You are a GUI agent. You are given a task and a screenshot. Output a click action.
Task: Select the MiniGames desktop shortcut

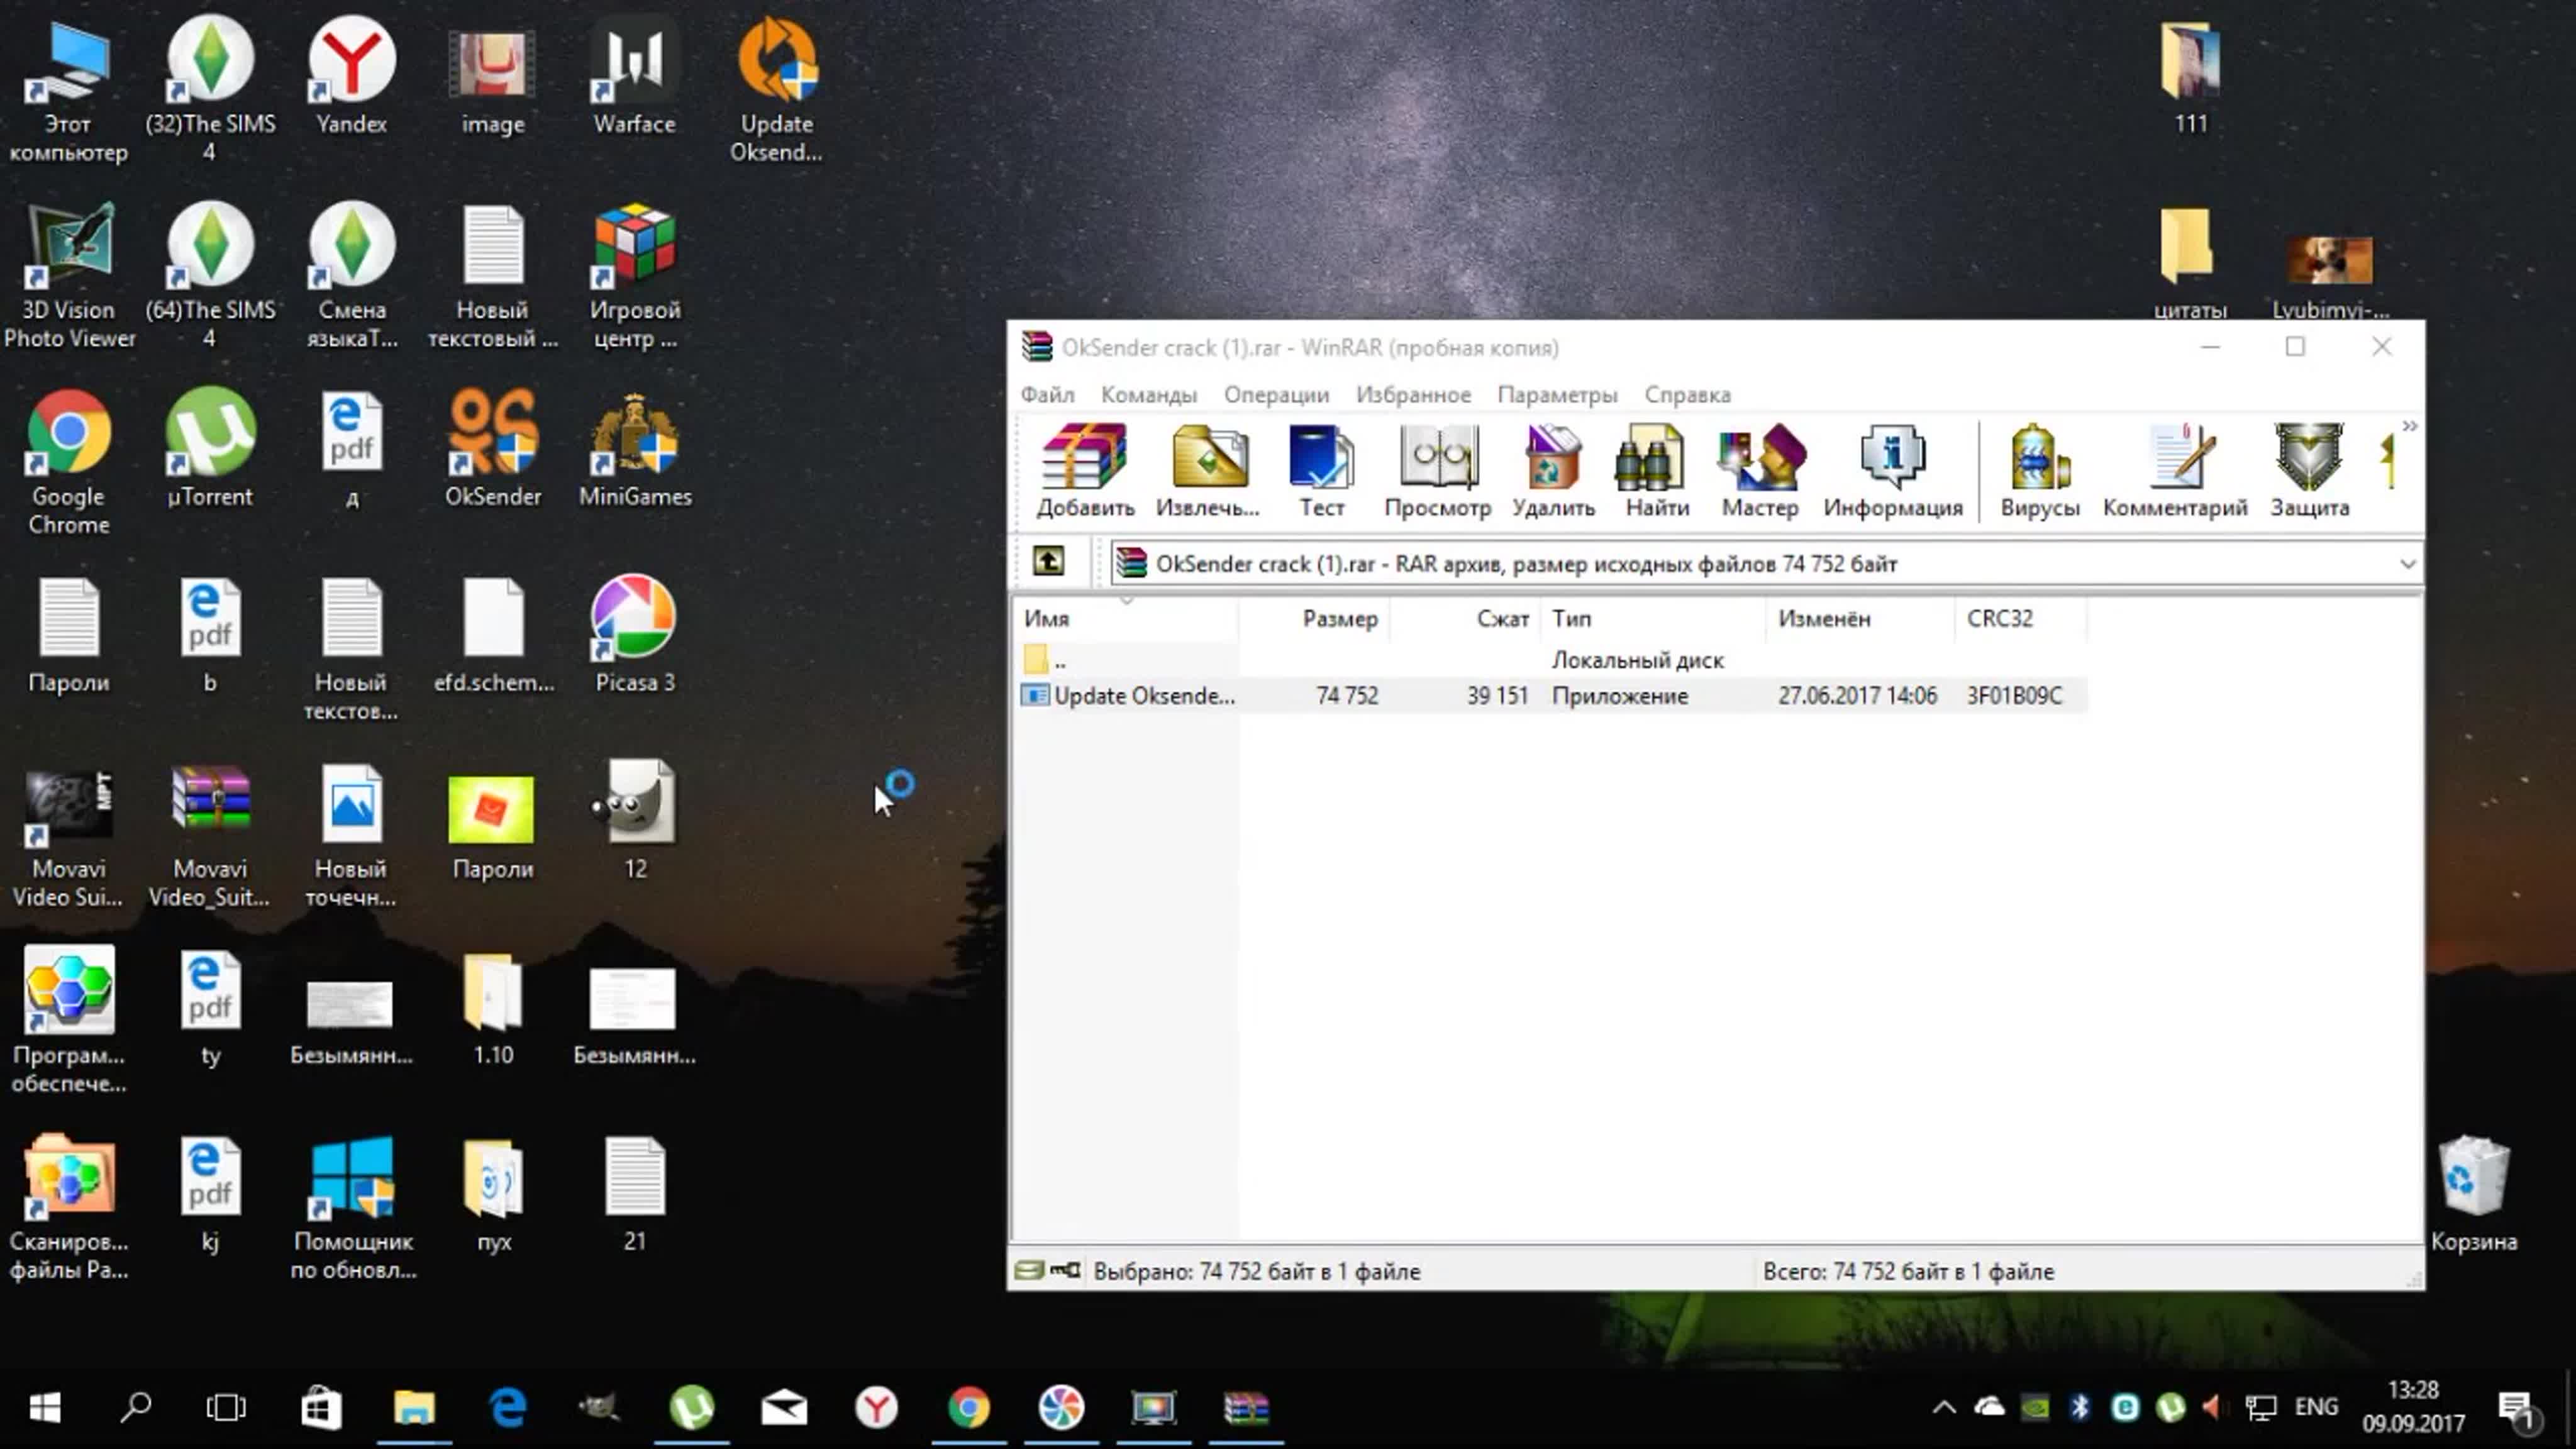pyautogui.click(x=635, y=448)
